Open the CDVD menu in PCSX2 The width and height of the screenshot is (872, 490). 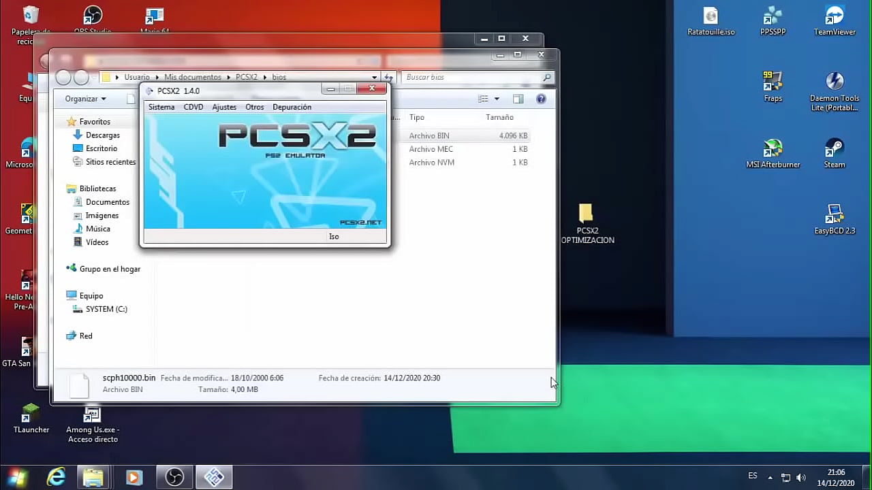pos(193,107)
